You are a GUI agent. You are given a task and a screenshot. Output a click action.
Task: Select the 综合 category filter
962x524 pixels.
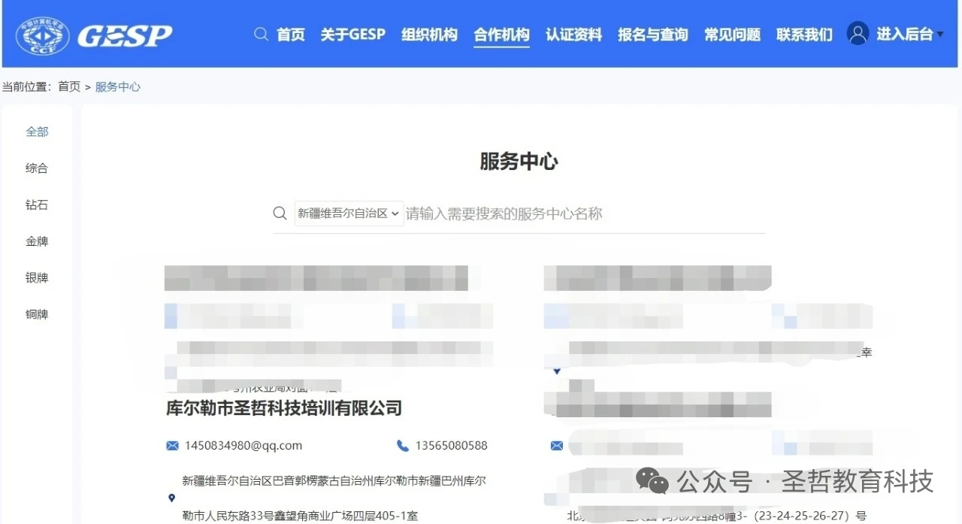coord(37,168)
